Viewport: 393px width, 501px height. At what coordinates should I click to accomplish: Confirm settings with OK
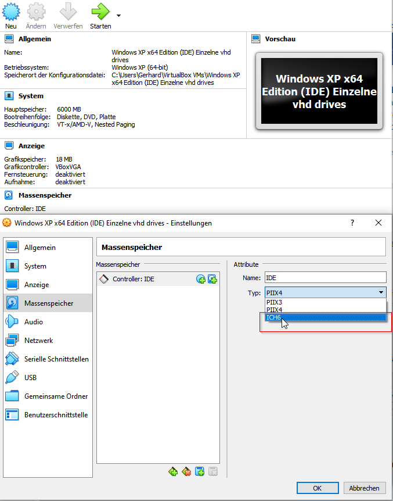click(x=318, y=488)
